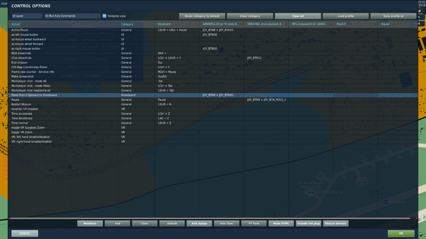The width and height of the screenshot is (426, 239).
Task: Select the BDA show/hide row
Action: (213, 53)
